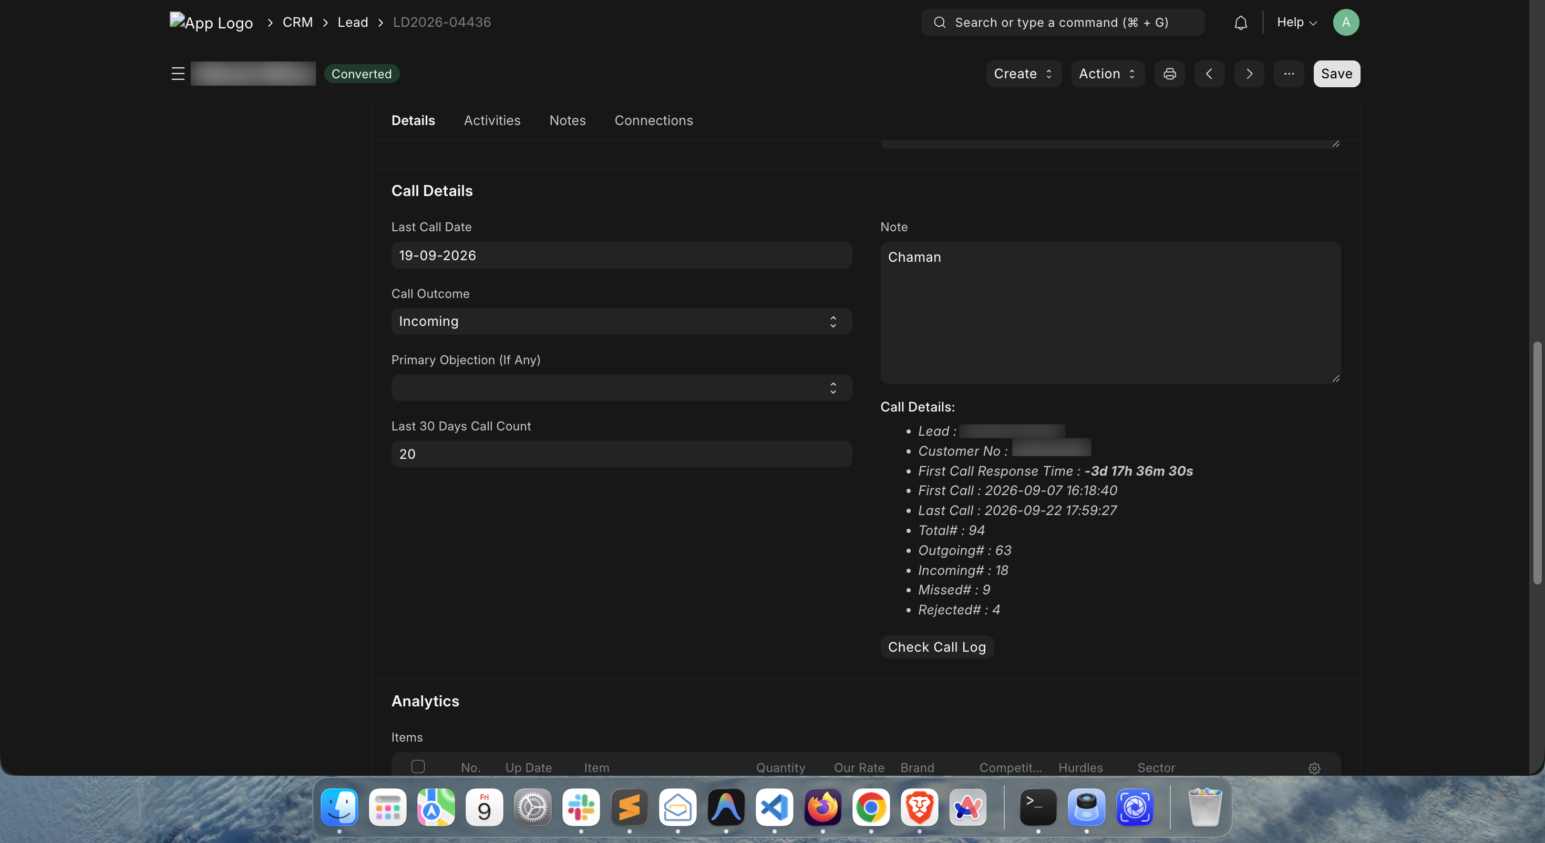1545x843 pixels.
Task: Open Terminal from the dock
Action: click(x=1037, y=807)
